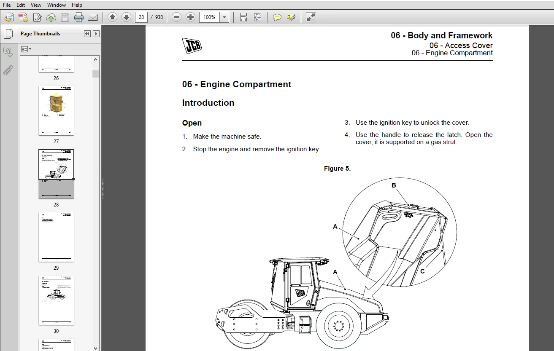
Task: Open the Help menu
Action: 77,5
